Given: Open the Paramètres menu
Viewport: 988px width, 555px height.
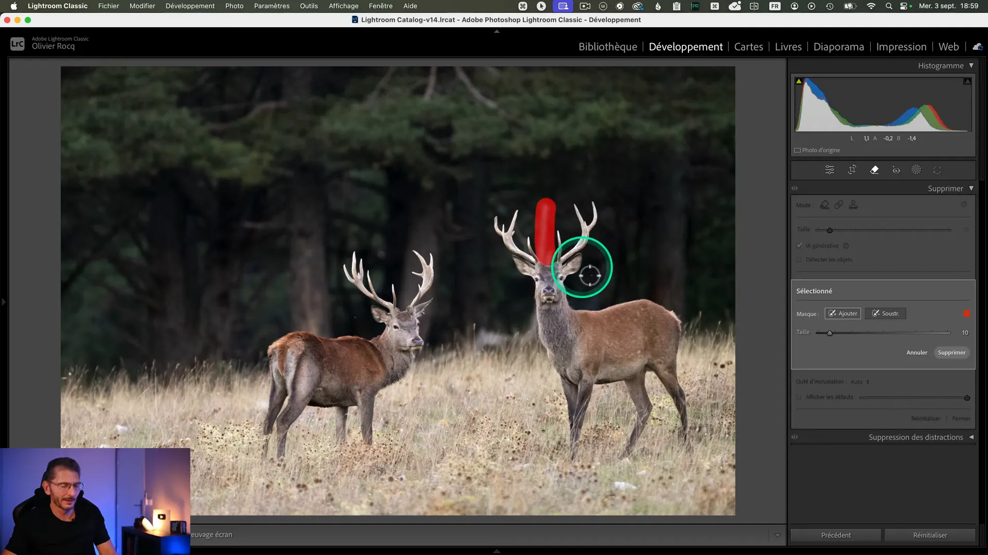Looking at the screenshot, I should click(x=272, y=6).
